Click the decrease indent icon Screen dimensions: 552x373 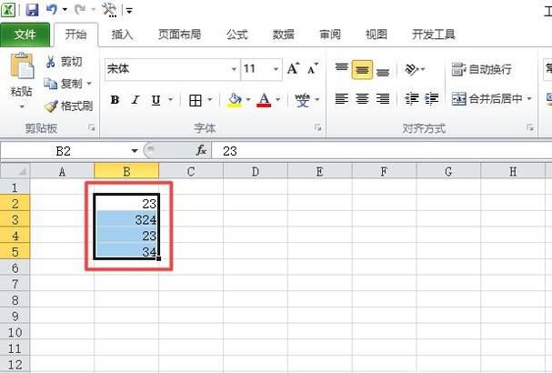tap(411, 99)
